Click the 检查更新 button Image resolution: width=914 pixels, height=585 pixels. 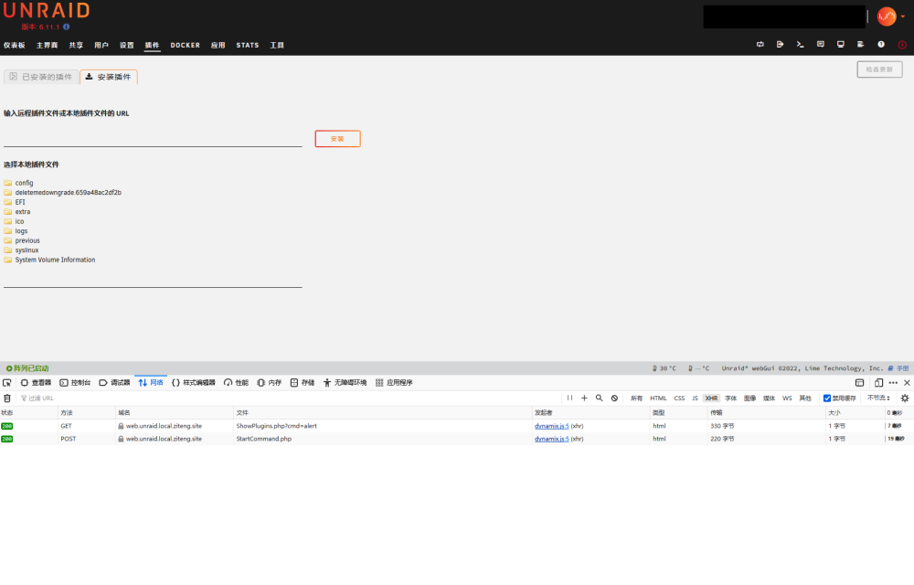(x=879, y=69)
